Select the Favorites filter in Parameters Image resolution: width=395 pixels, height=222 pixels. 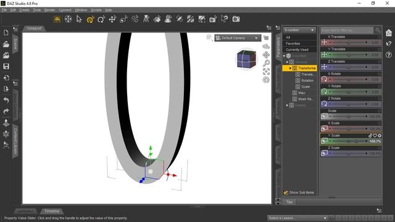(x=299, y=44)
